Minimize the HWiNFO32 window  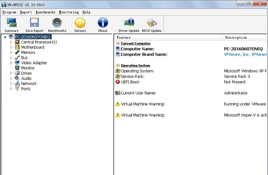point(241,4)
